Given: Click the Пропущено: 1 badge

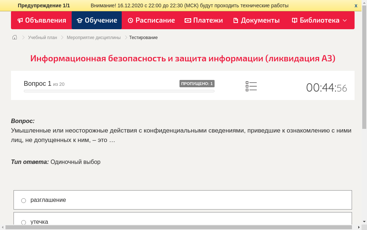Looking at the screenshot, I should pyautogui.click(x=197, y=84).
